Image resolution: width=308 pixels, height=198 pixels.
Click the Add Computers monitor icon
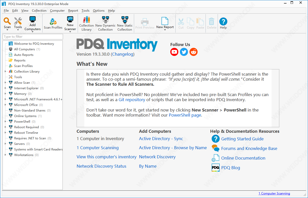click(x=32, y=19)
